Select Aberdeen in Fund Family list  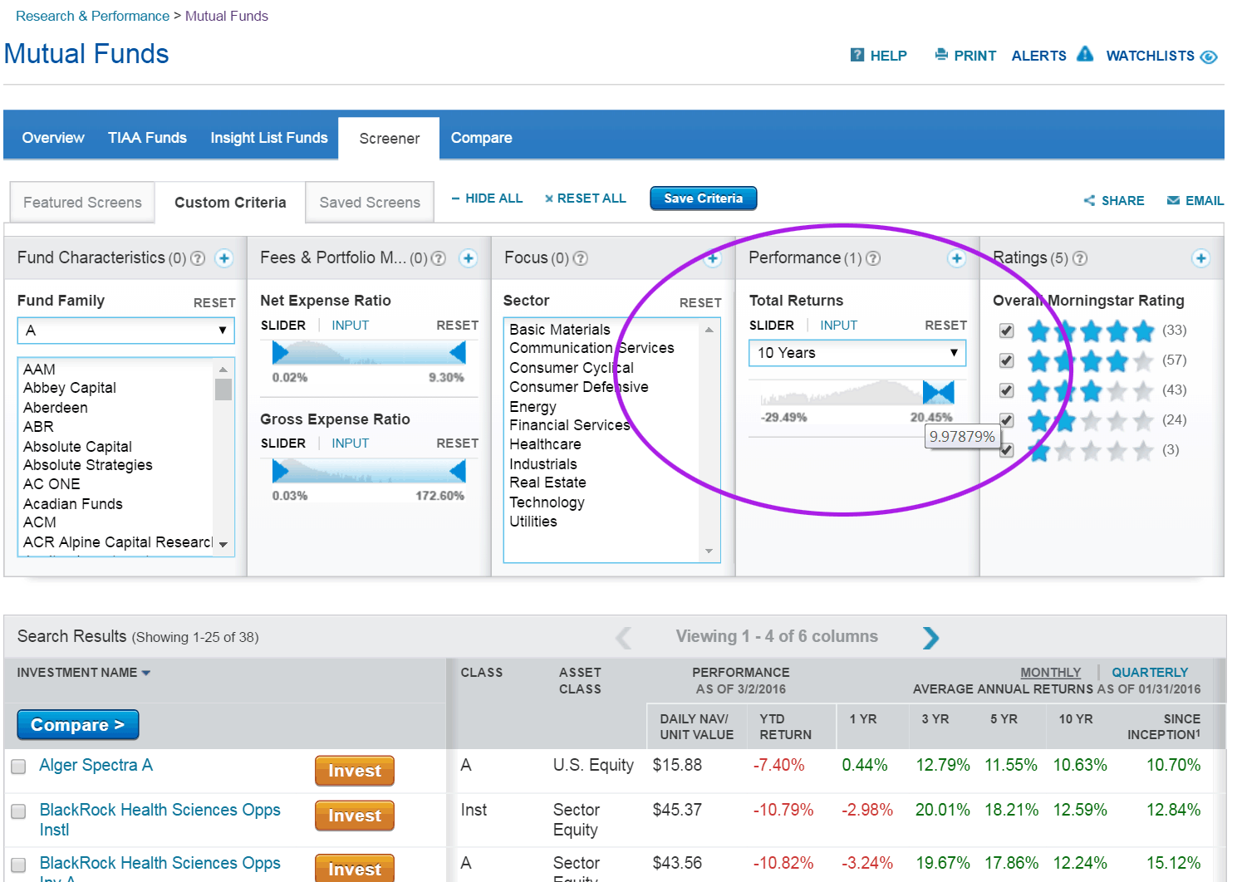pos(56,408)
